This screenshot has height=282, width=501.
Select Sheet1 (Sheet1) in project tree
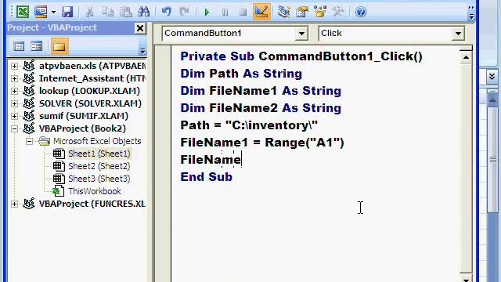(x=99, y=154)
